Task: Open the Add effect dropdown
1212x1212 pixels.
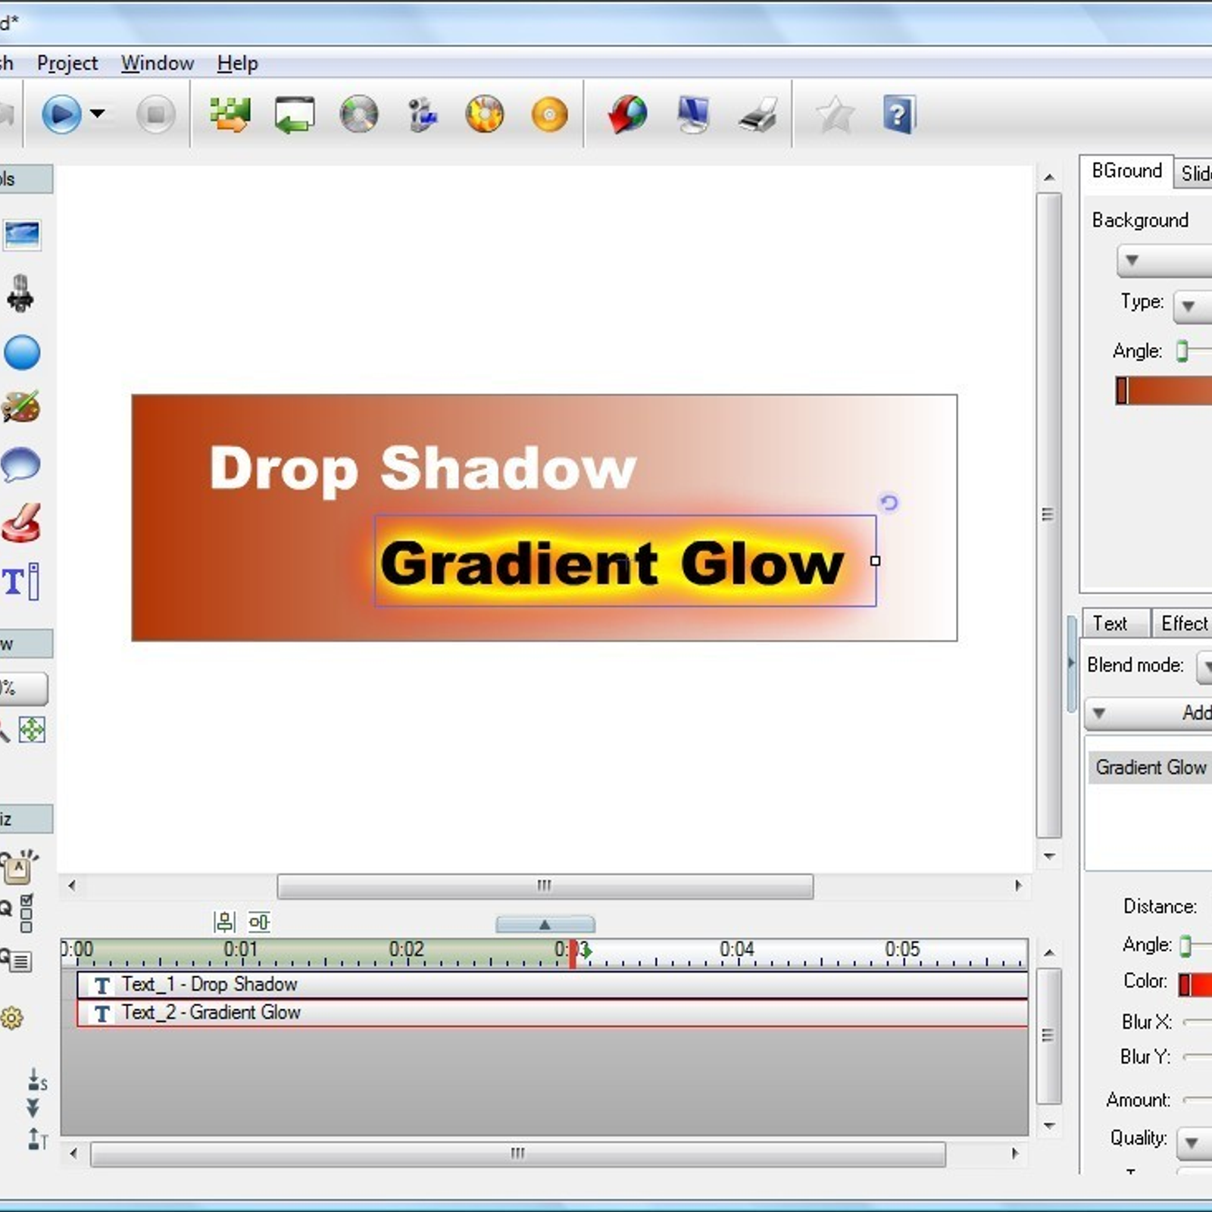Action: [1148, 713]
